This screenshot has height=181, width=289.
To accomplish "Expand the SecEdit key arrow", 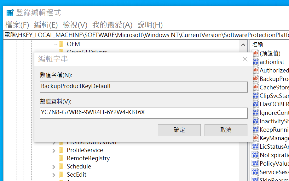I will click(54, 175).
